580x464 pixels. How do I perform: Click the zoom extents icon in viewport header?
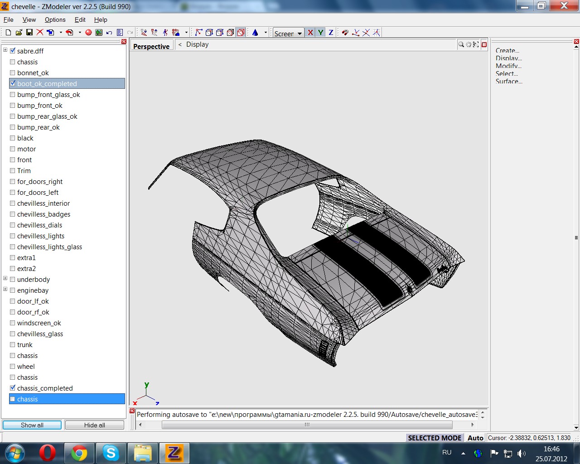pos(475,44)
